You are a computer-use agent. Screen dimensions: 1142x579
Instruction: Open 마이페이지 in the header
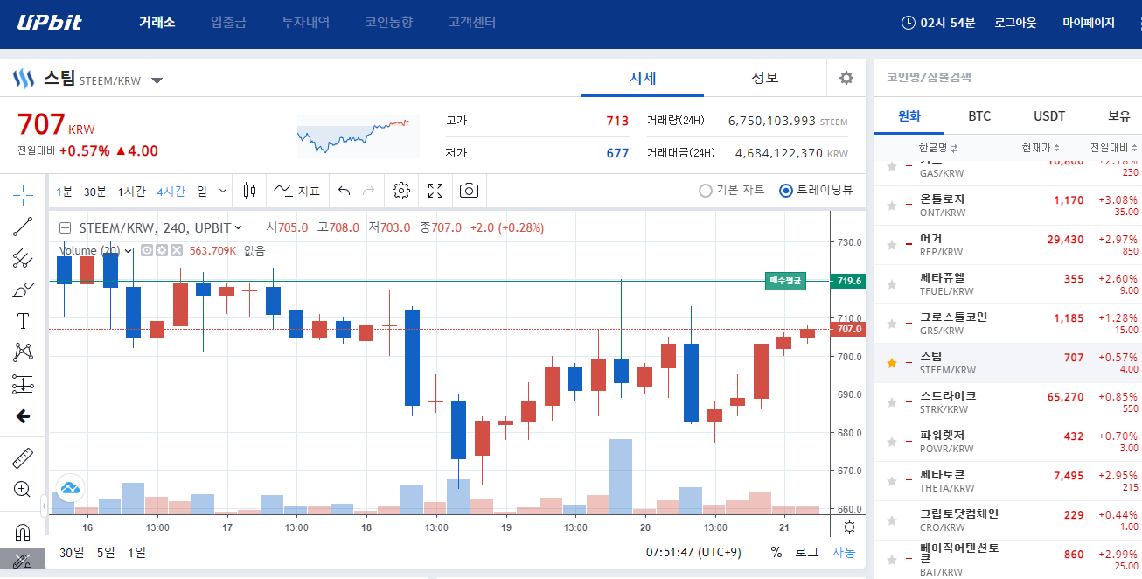1089,23
